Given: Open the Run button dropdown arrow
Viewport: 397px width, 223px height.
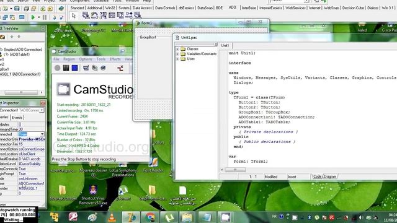Looking at the screenshot, I should (x=38, y=17).
